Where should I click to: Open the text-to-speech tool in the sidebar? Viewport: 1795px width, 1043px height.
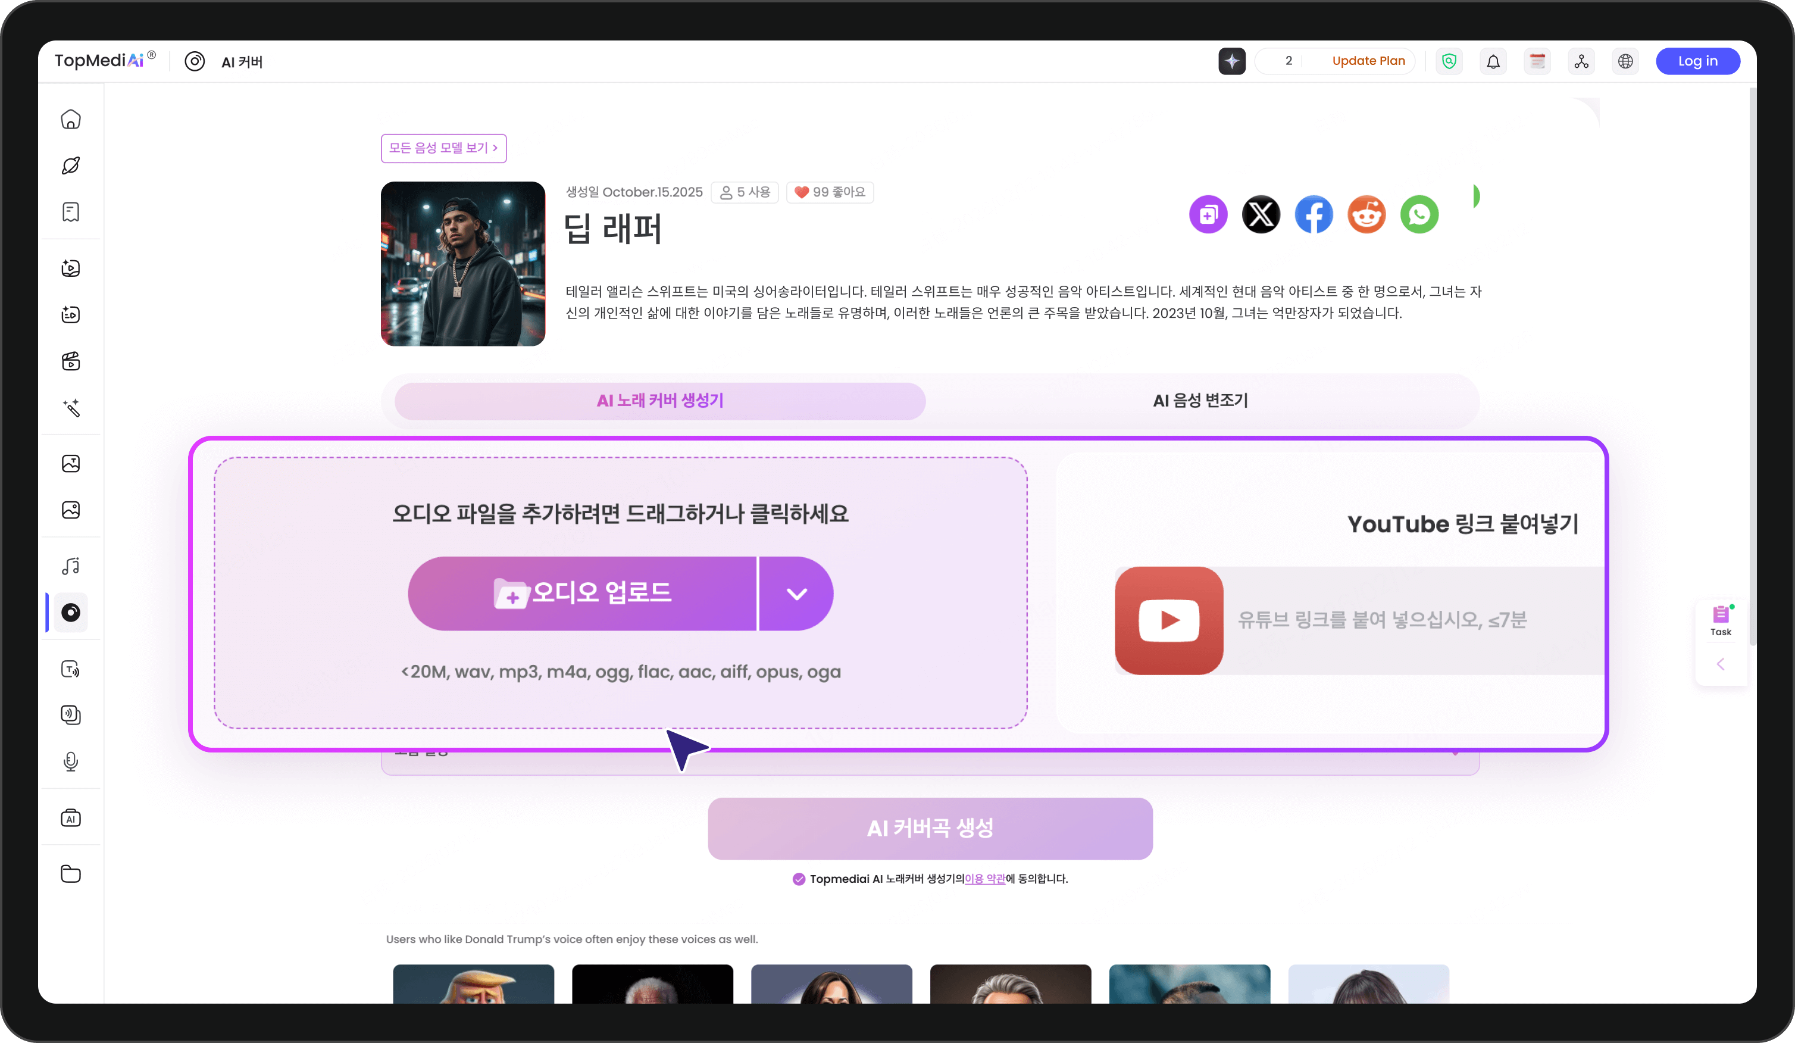70,669
